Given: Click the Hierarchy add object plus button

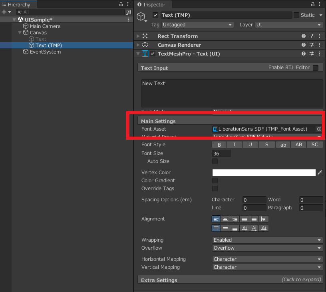Looking at the screenshot, I should tap(4, 12).
